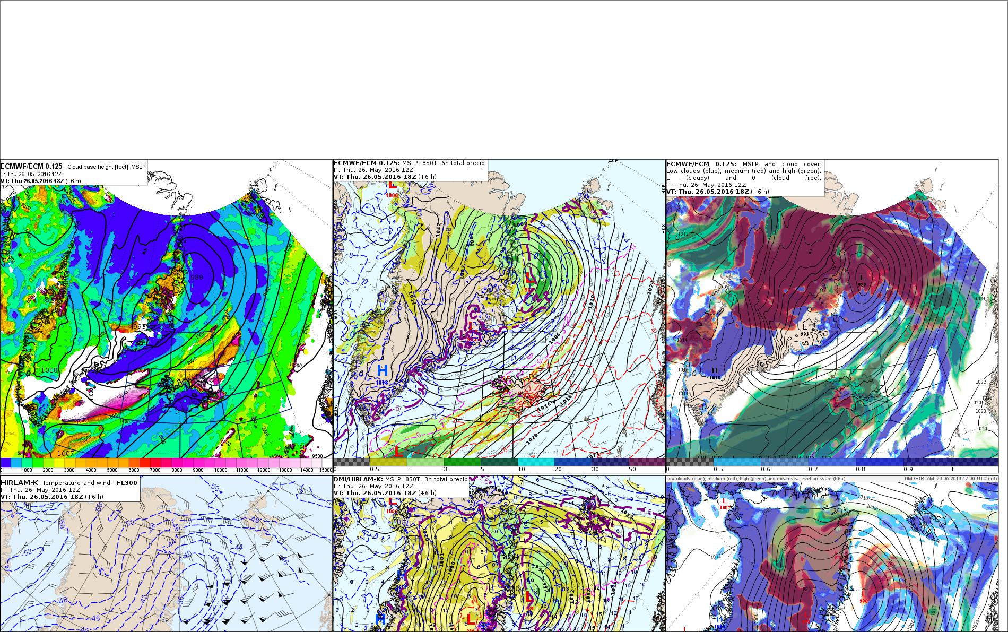Open the ECMWF cloud base height map
Screen dimensions: 1008x632
point(166,316)
